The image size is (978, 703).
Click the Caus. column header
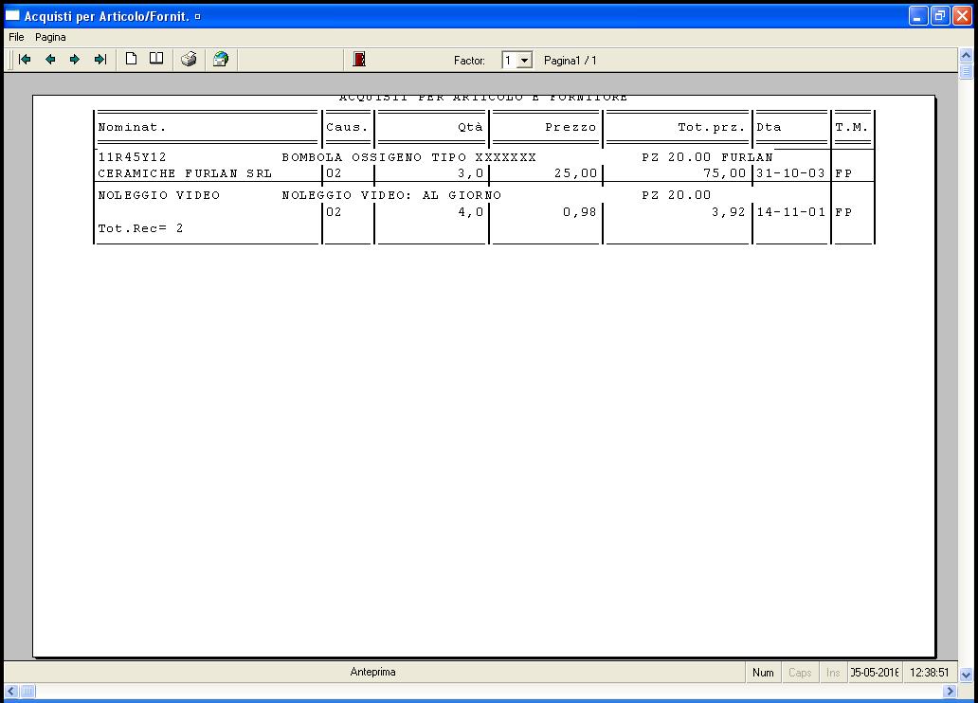coord(347,127)
